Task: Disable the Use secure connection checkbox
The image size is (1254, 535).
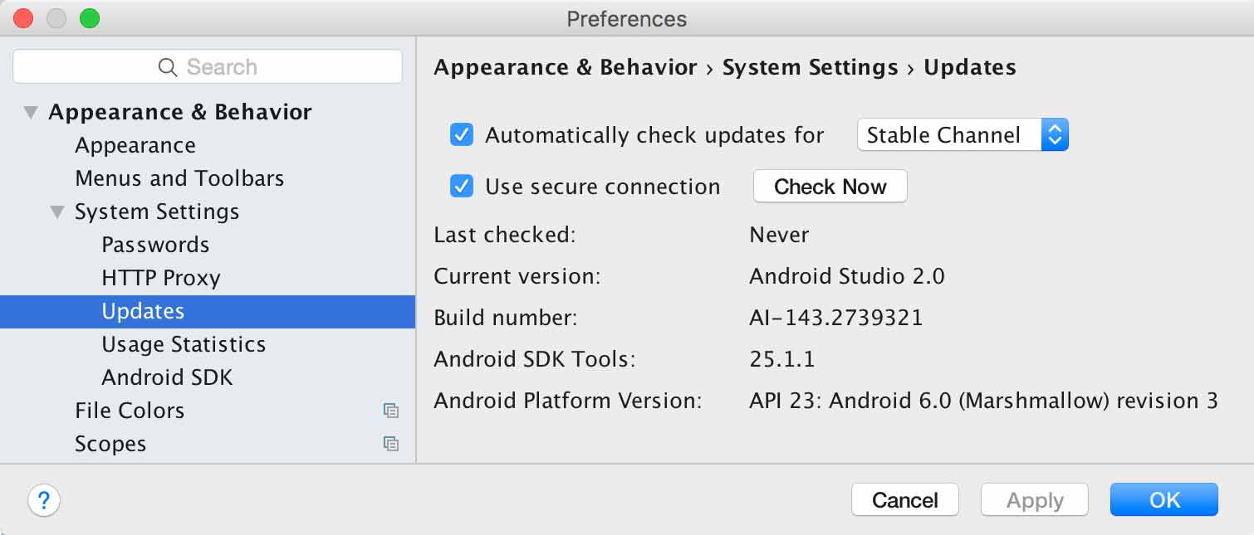Action: pyautogui.click(x=461, y=186)
